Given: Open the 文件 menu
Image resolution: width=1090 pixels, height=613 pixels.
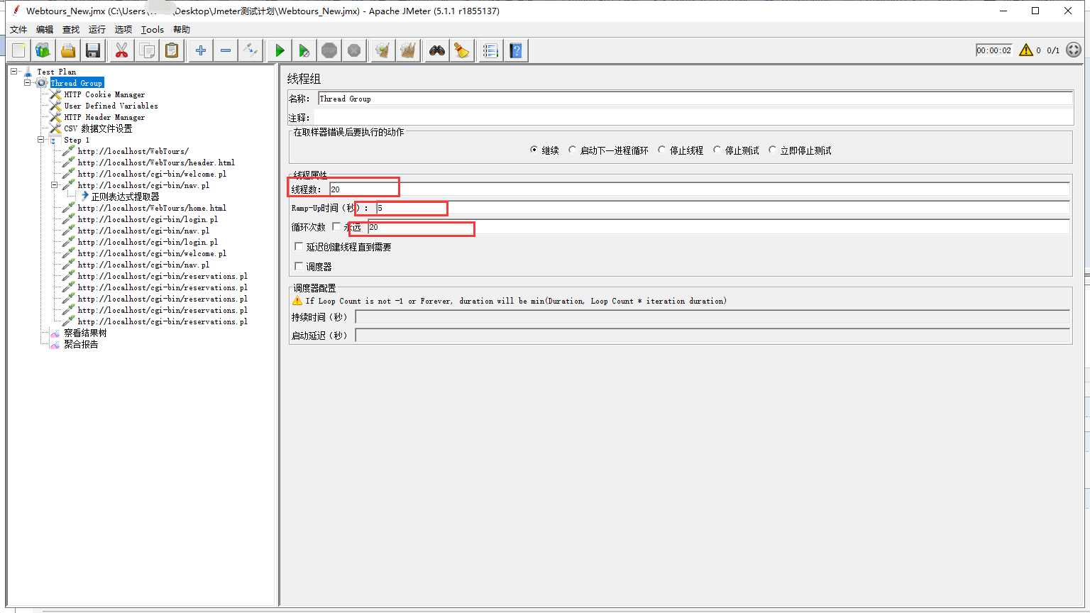Looking at the screenshot, I should (18, 30).
